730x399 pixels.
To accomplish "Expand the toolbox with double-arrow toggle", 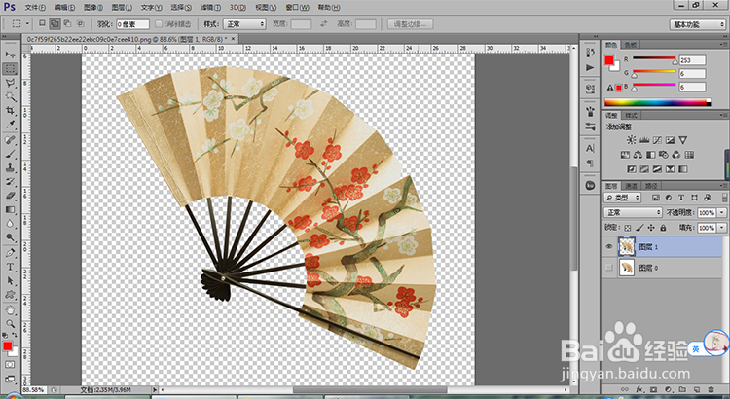I will 4,36.
